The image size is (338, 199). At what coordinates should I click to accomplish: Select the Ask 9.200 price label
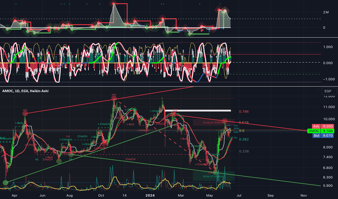click(x=323, y=126)
